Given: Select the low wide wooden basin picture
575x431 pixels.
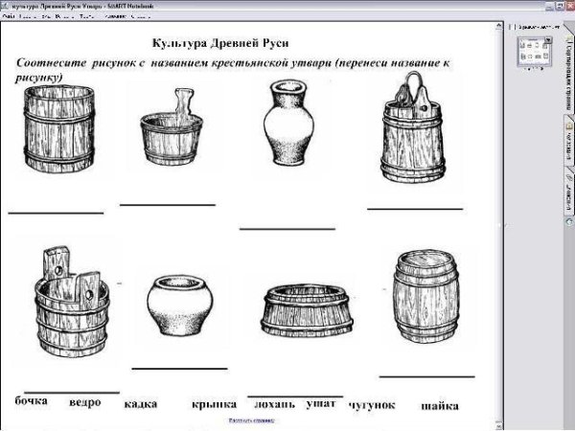Looking at the screenshot, I should click(307, 310).
